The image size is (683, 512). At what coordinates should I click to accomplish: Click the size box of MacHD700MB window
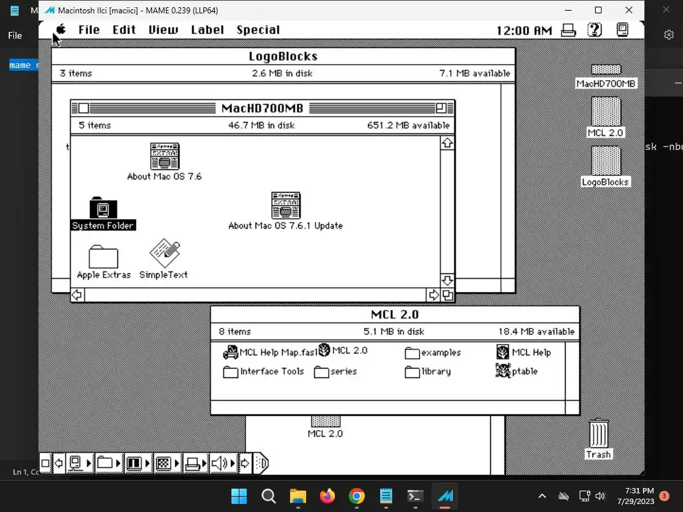click(x=448, y=295)
